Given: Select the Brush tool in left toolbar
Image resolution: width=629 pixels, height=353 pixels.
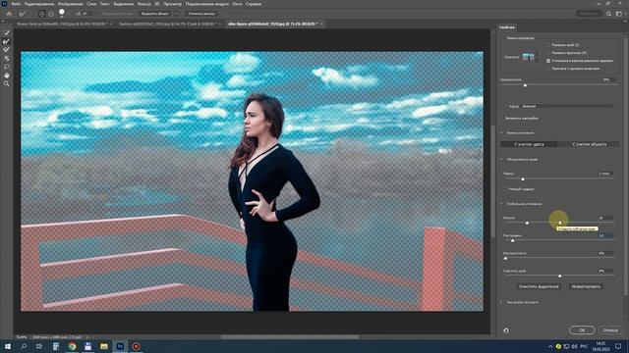Looking at the screenshot, I should point(7,50).
